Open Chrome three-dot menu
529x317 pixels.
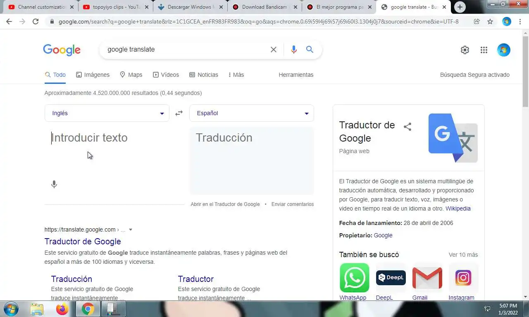click(x=520, y=21)
